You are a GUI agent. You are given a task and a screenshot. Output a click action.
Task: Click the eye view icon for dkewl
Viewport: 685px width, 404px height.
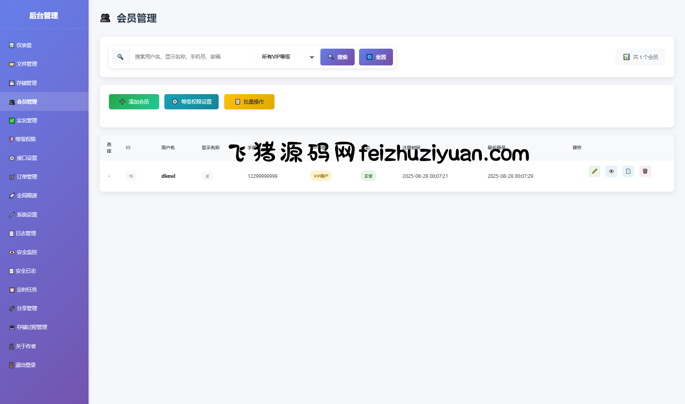[611, 171]
